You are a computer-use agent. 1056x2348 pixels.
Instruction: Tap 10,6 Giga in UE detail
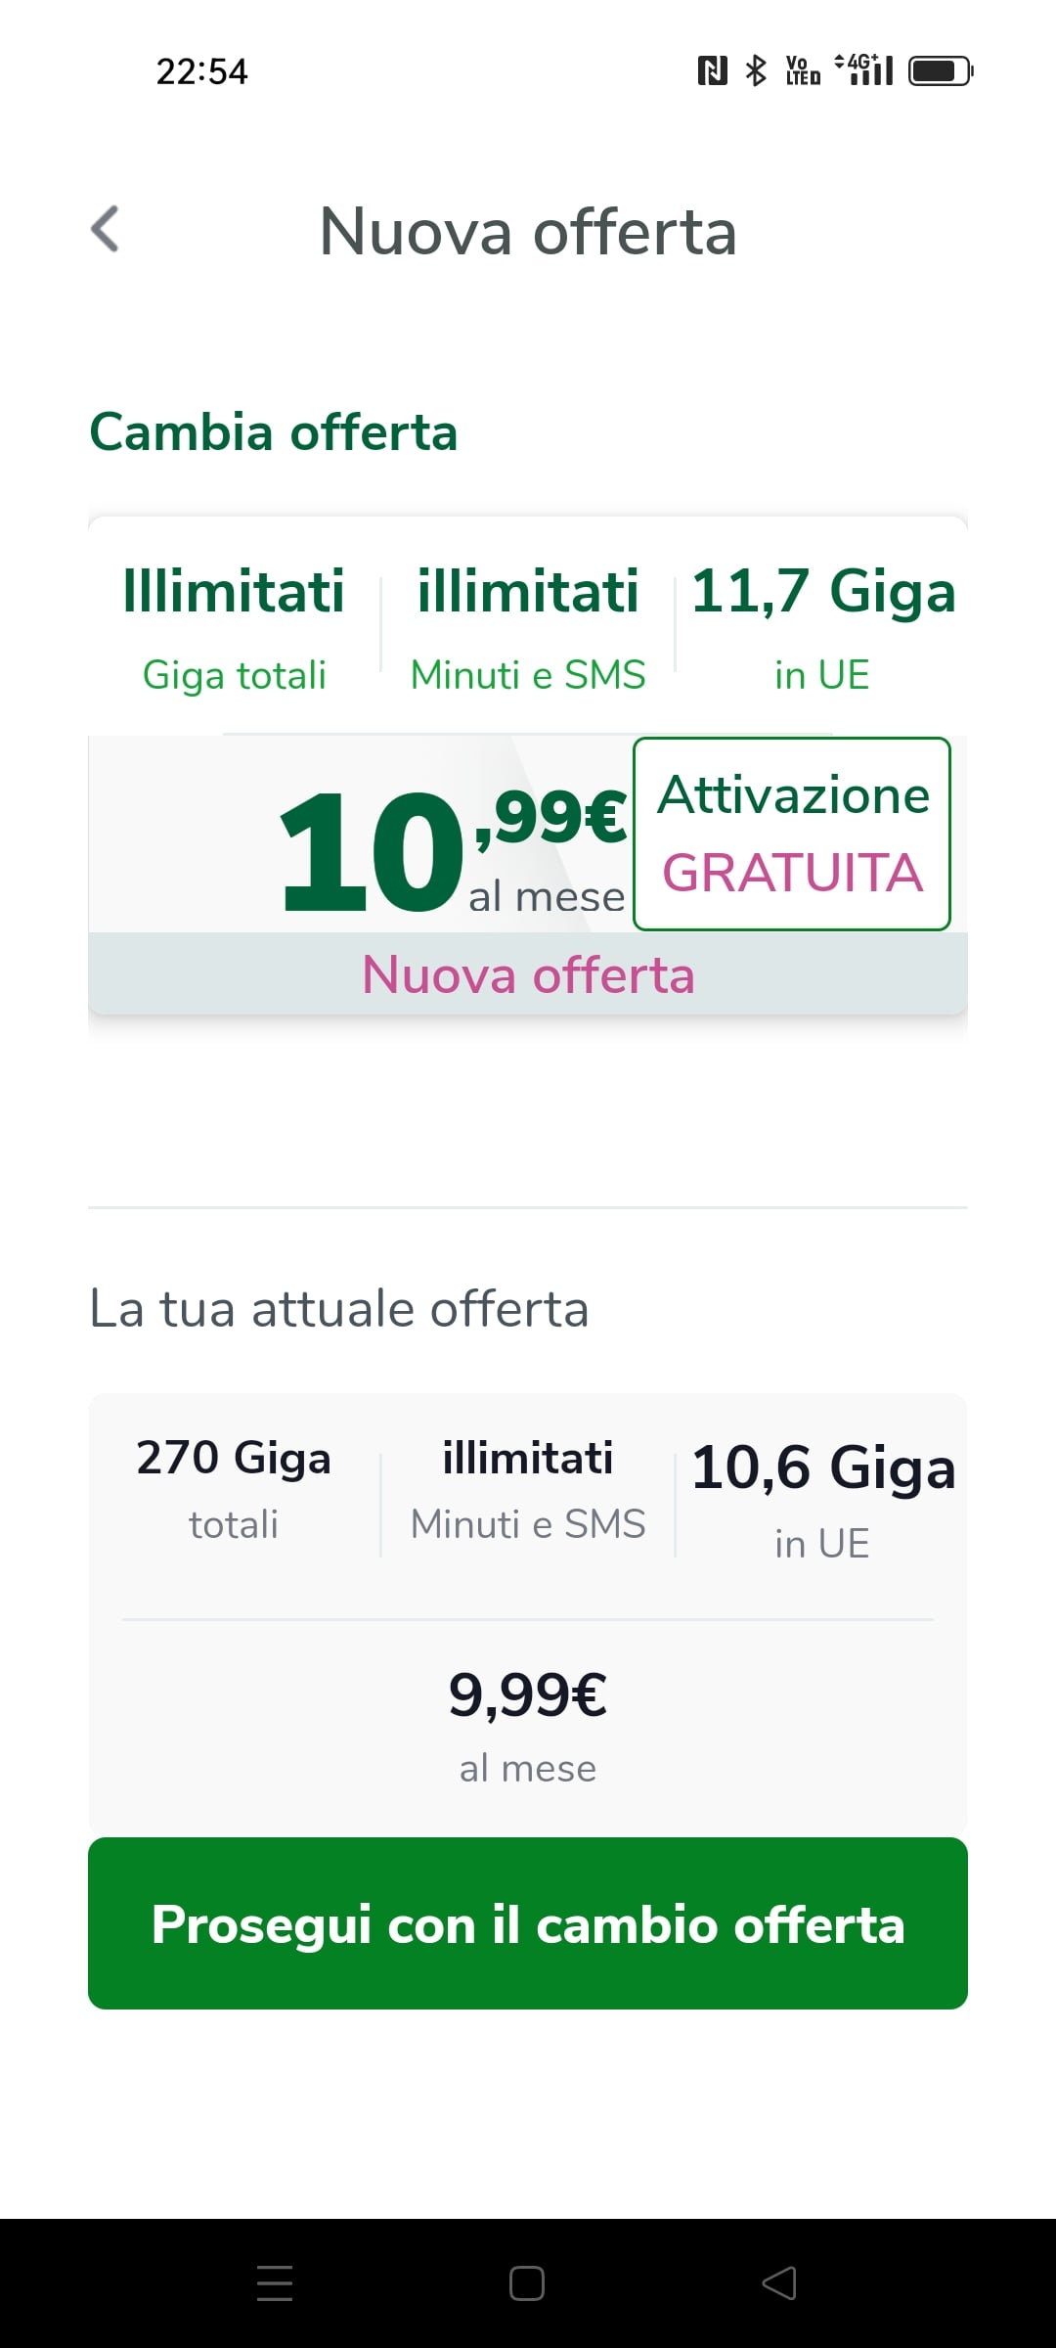point(822,1499)
